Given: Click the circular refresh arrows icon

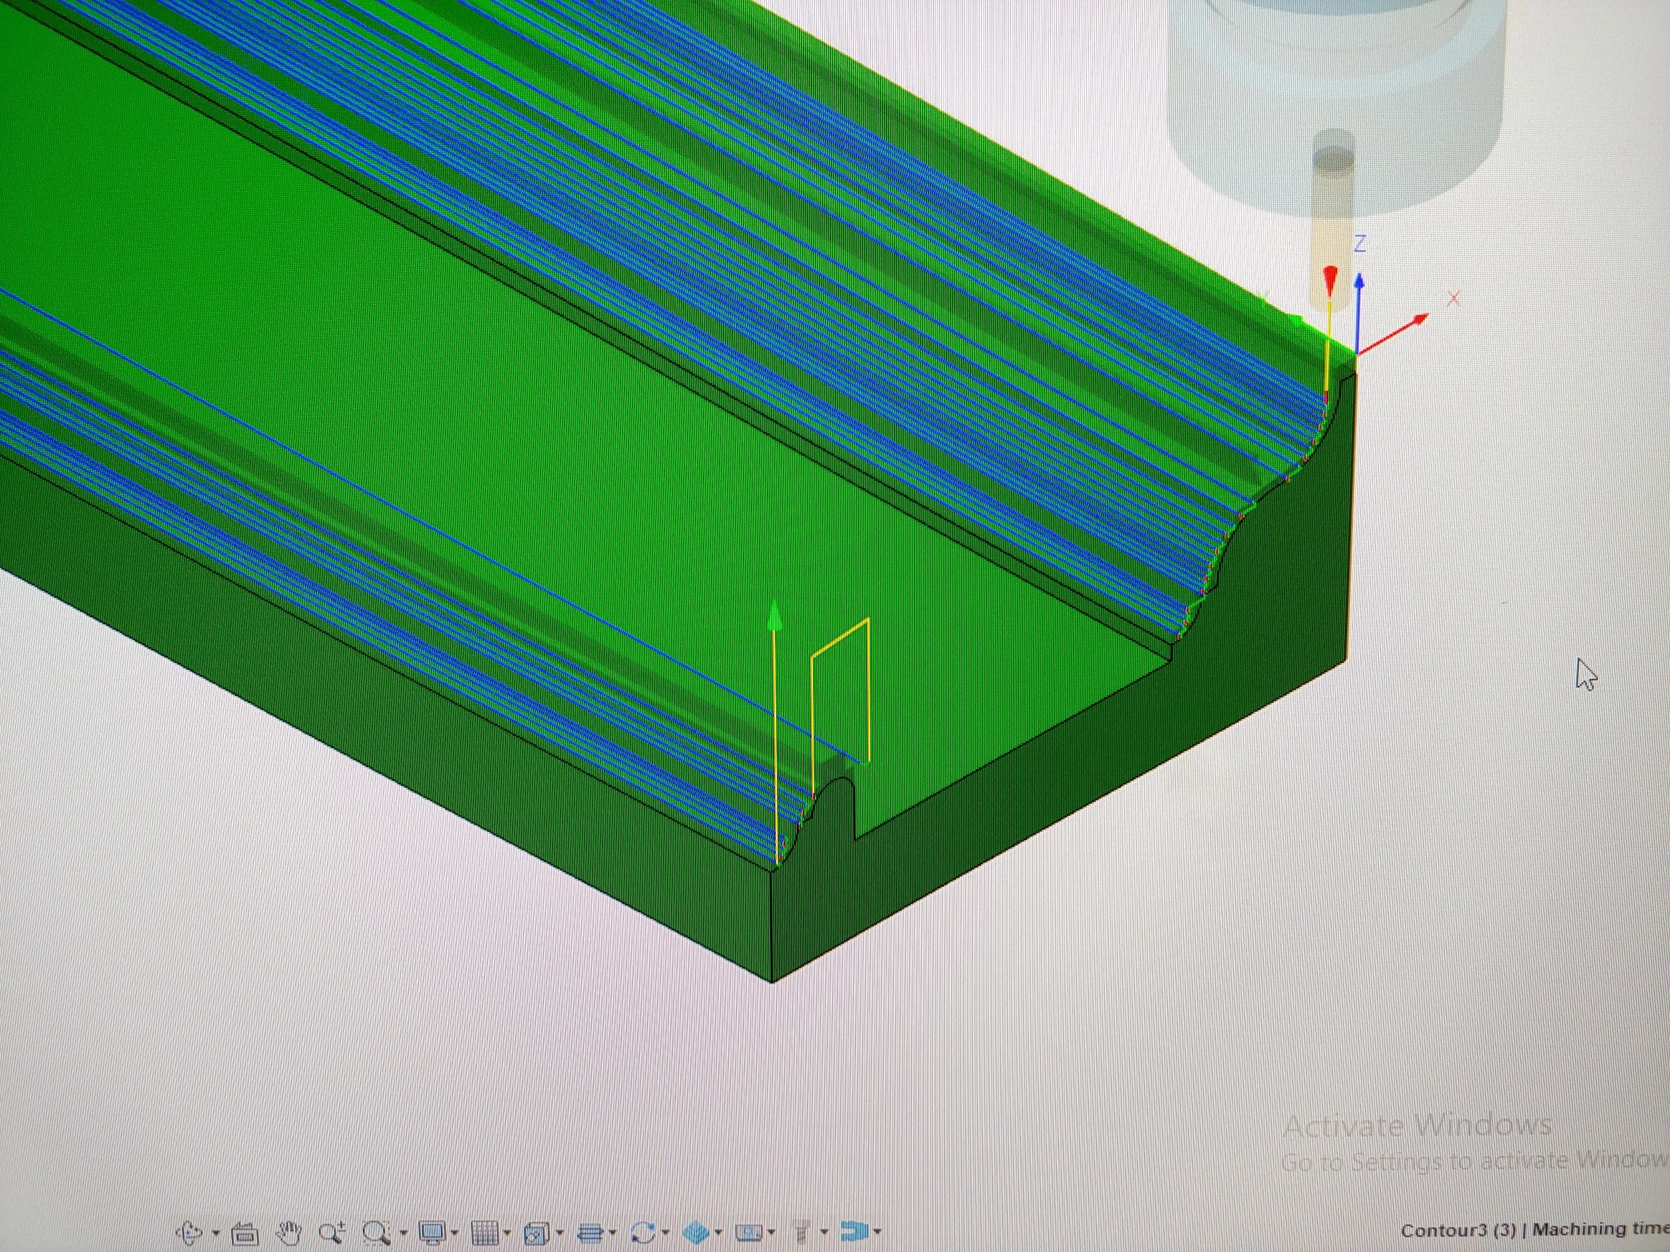Looking at the screenshot, I should (x=643, y=1233).
